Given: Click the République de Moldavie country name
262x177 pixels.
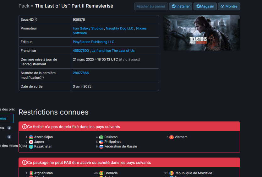Looking at the screenshot, I should 193,173.
